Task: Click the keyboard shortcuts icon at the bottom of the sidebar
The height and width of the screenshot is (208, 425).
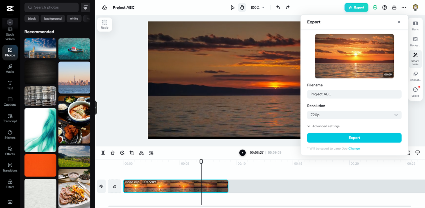Action: 10,202
